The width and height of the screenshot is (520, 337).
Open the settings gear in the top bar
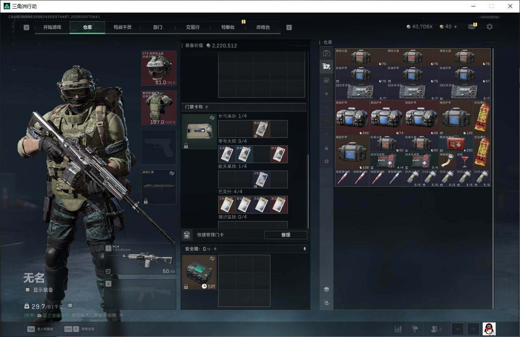490,27
